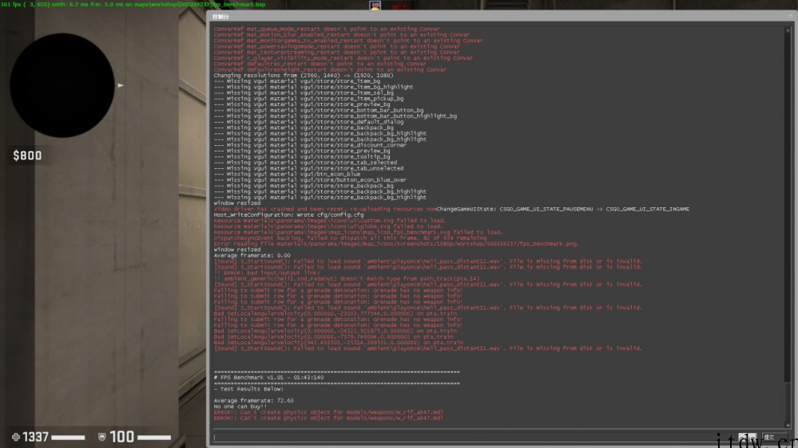Click the radar direction arrow marker
The width and height of the screenshot is (798, 448).
click(x=121, y=85)
